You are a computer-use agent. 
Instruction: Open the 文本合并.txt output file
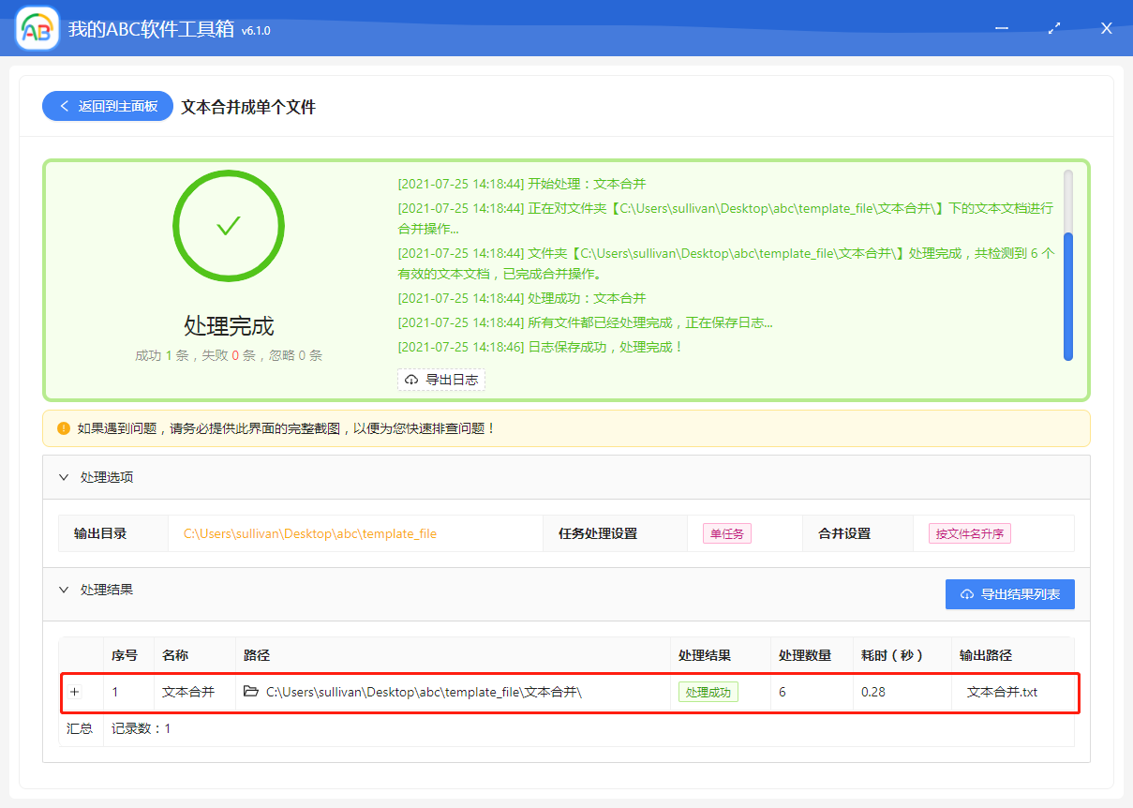point(1002,692)
